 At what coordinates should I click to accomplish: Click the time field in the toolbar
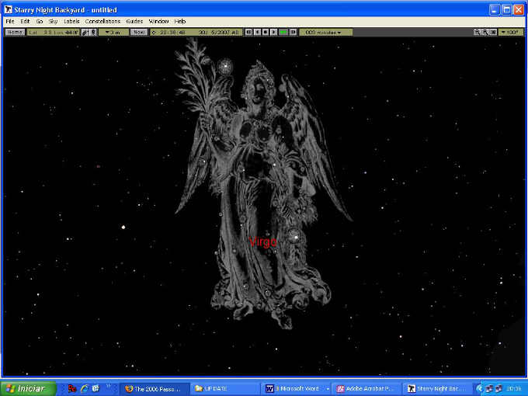coord(172,33)
